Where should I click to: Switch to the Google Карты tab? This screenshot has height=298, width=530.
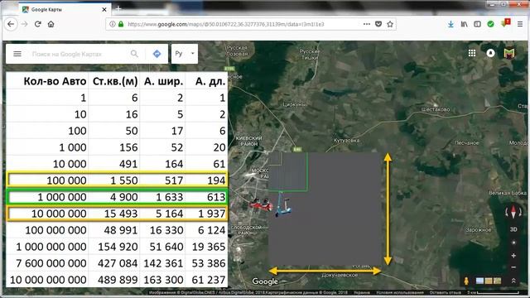coord(65,9)
